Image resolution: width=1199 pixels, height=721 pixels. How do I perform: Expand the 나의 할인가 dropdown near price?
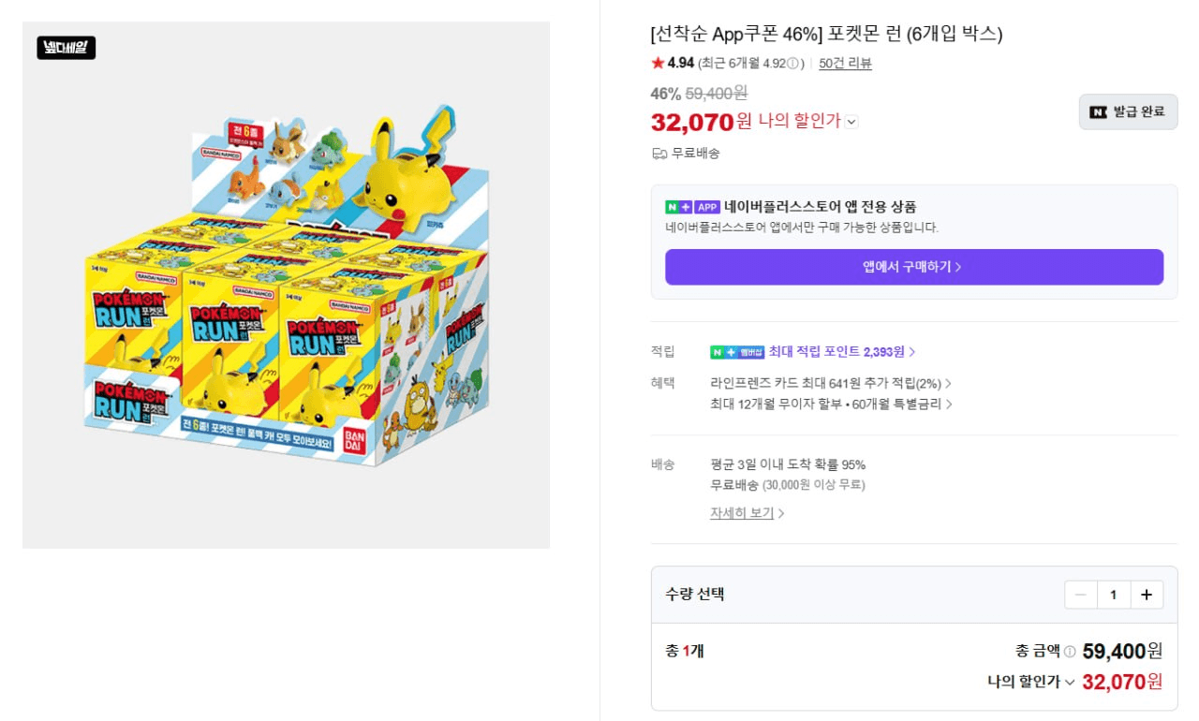851,122
